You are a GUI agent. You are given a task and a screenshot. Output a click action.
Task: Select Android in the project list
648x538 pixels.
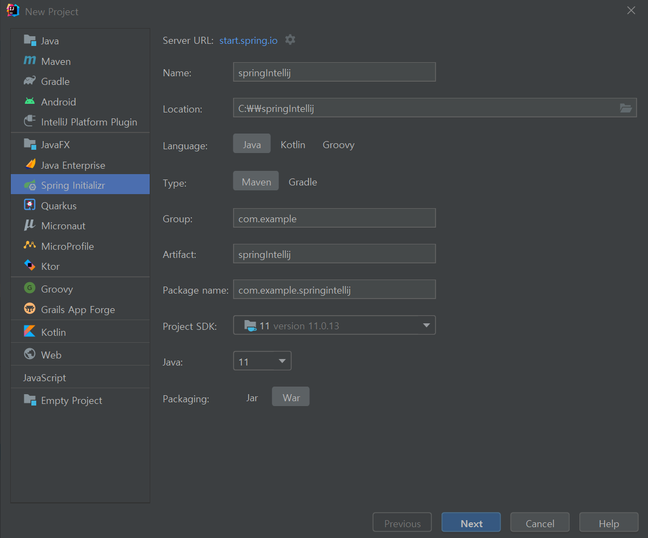coord(80,102)
